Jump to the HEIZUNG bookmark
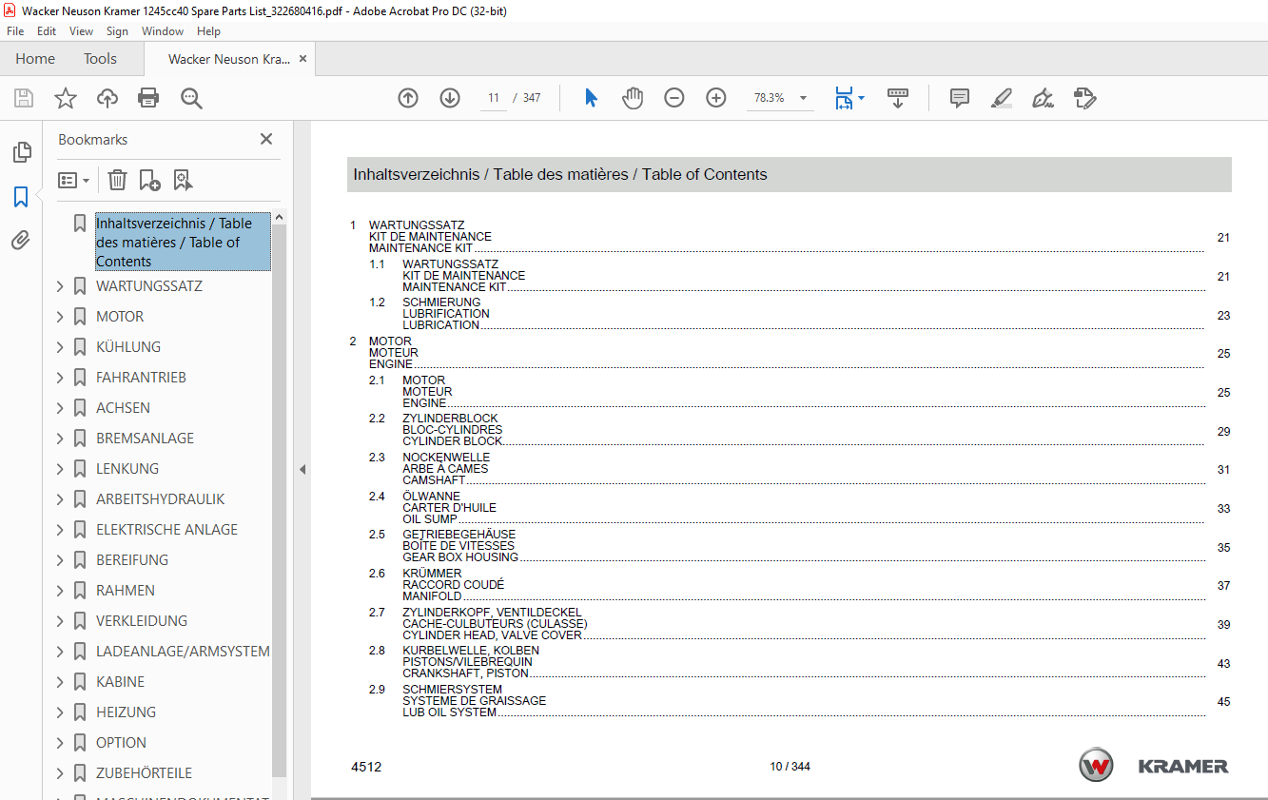Screen dimensions: 1268x800 [x=126, y=712]
